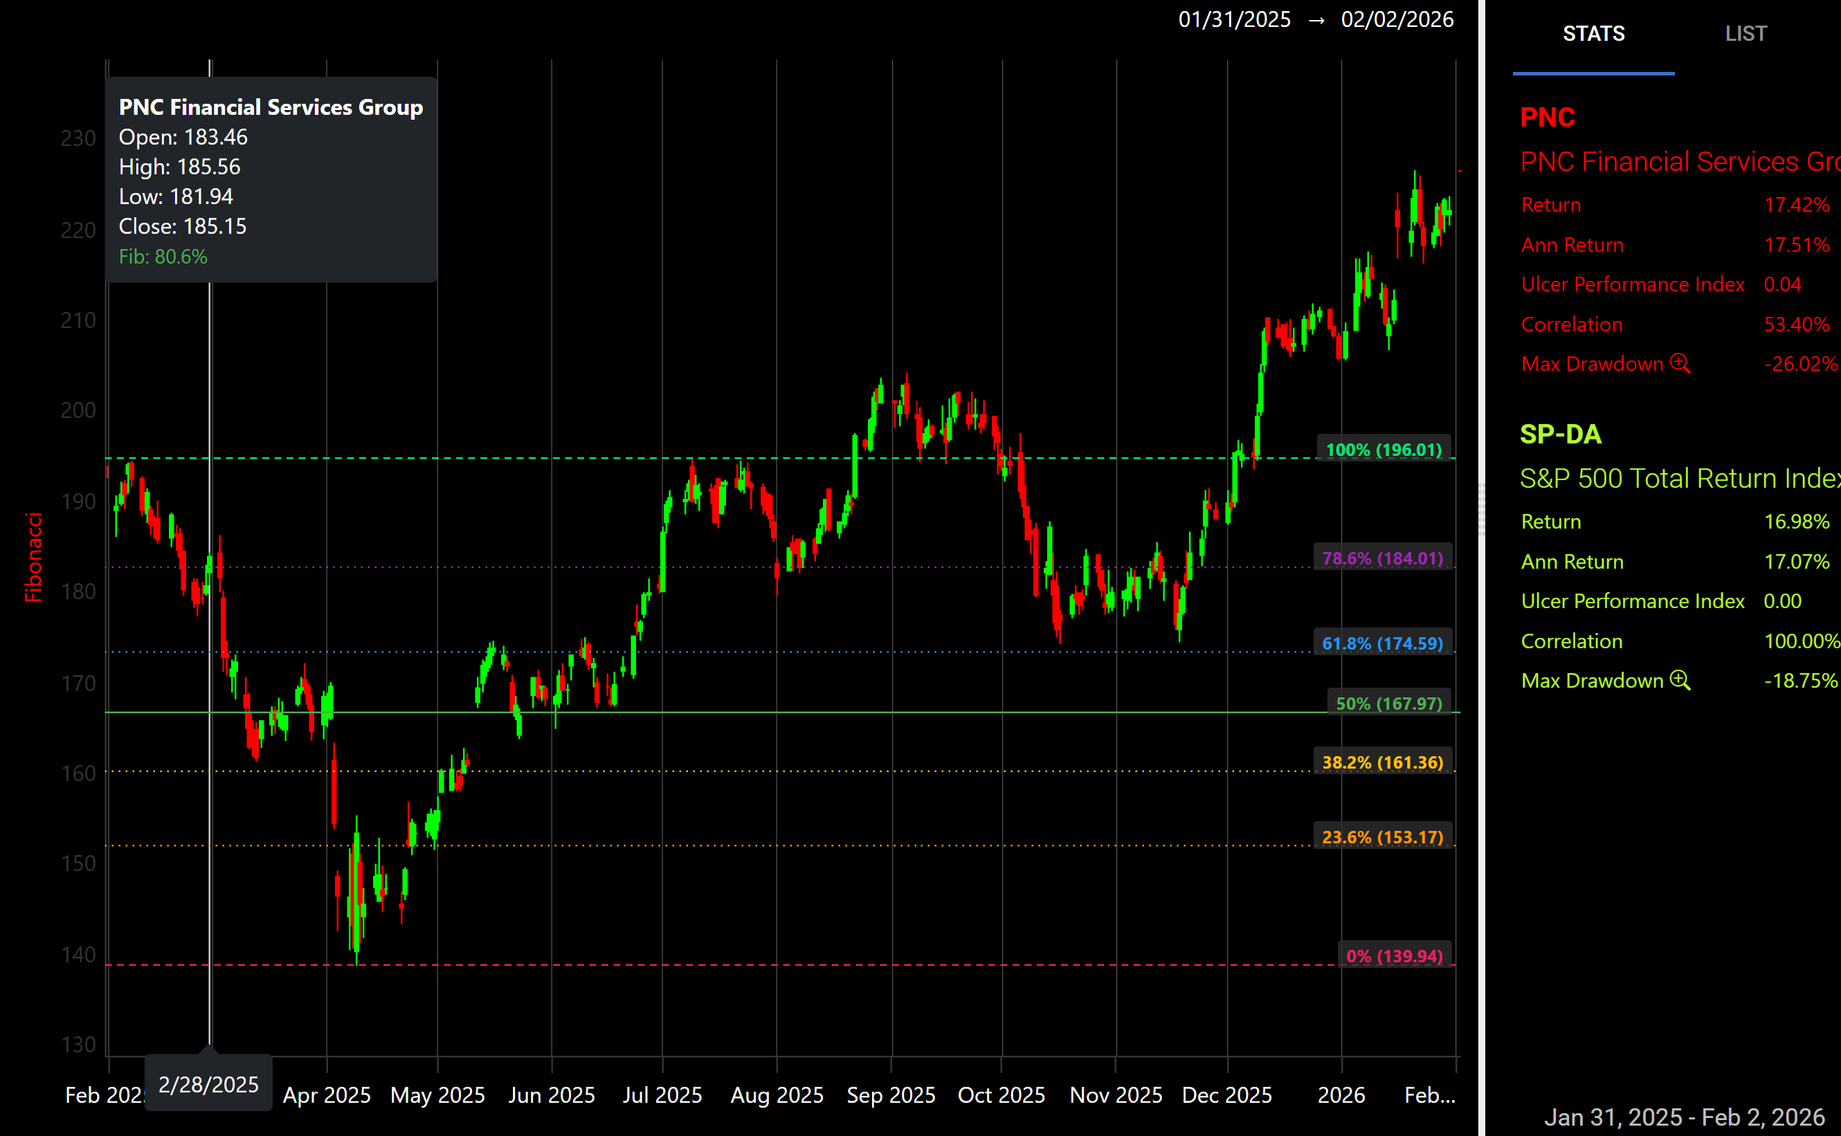The width and height of the screenshot is (1841, 1136).
Task: Switch to the LIST tab
Action: 1746,33
